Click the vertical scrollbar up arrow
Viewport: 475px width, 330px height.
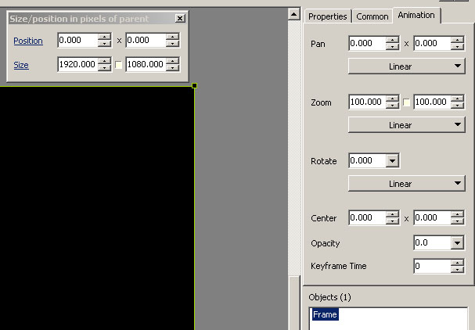click(x=293, y=13)
